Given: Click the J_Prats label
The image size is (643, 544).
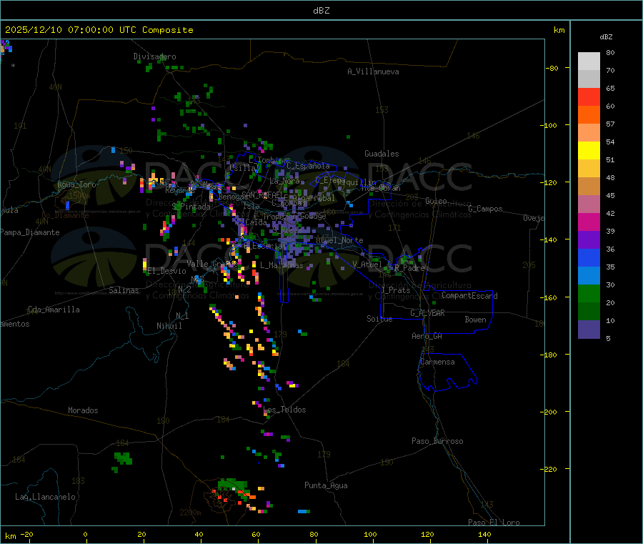Looking at the screenshot, I should [395, 290].
